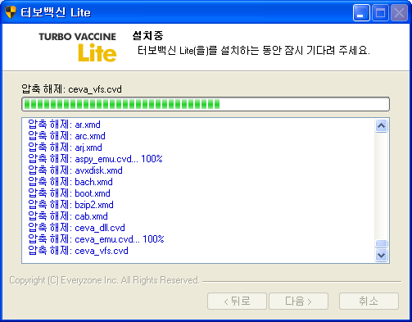Screen dimensions: 412x322
Task: Select the log line '압축 해제: boot.xmd'
Action: tap(69, 193)
